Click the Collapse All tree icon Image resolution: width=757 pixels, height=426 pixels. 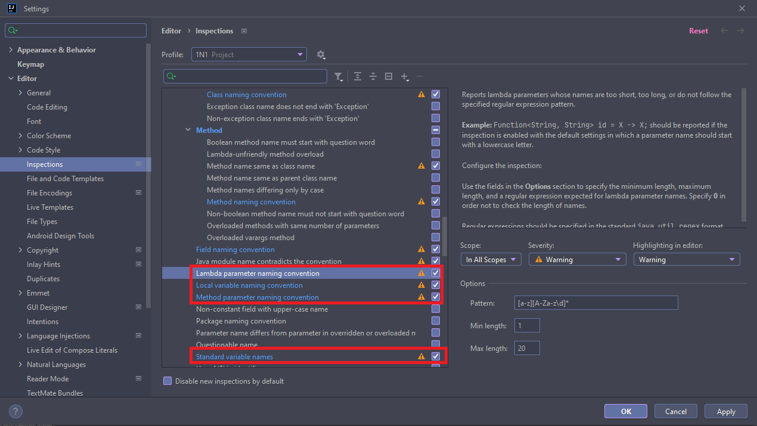pos(373,76)
